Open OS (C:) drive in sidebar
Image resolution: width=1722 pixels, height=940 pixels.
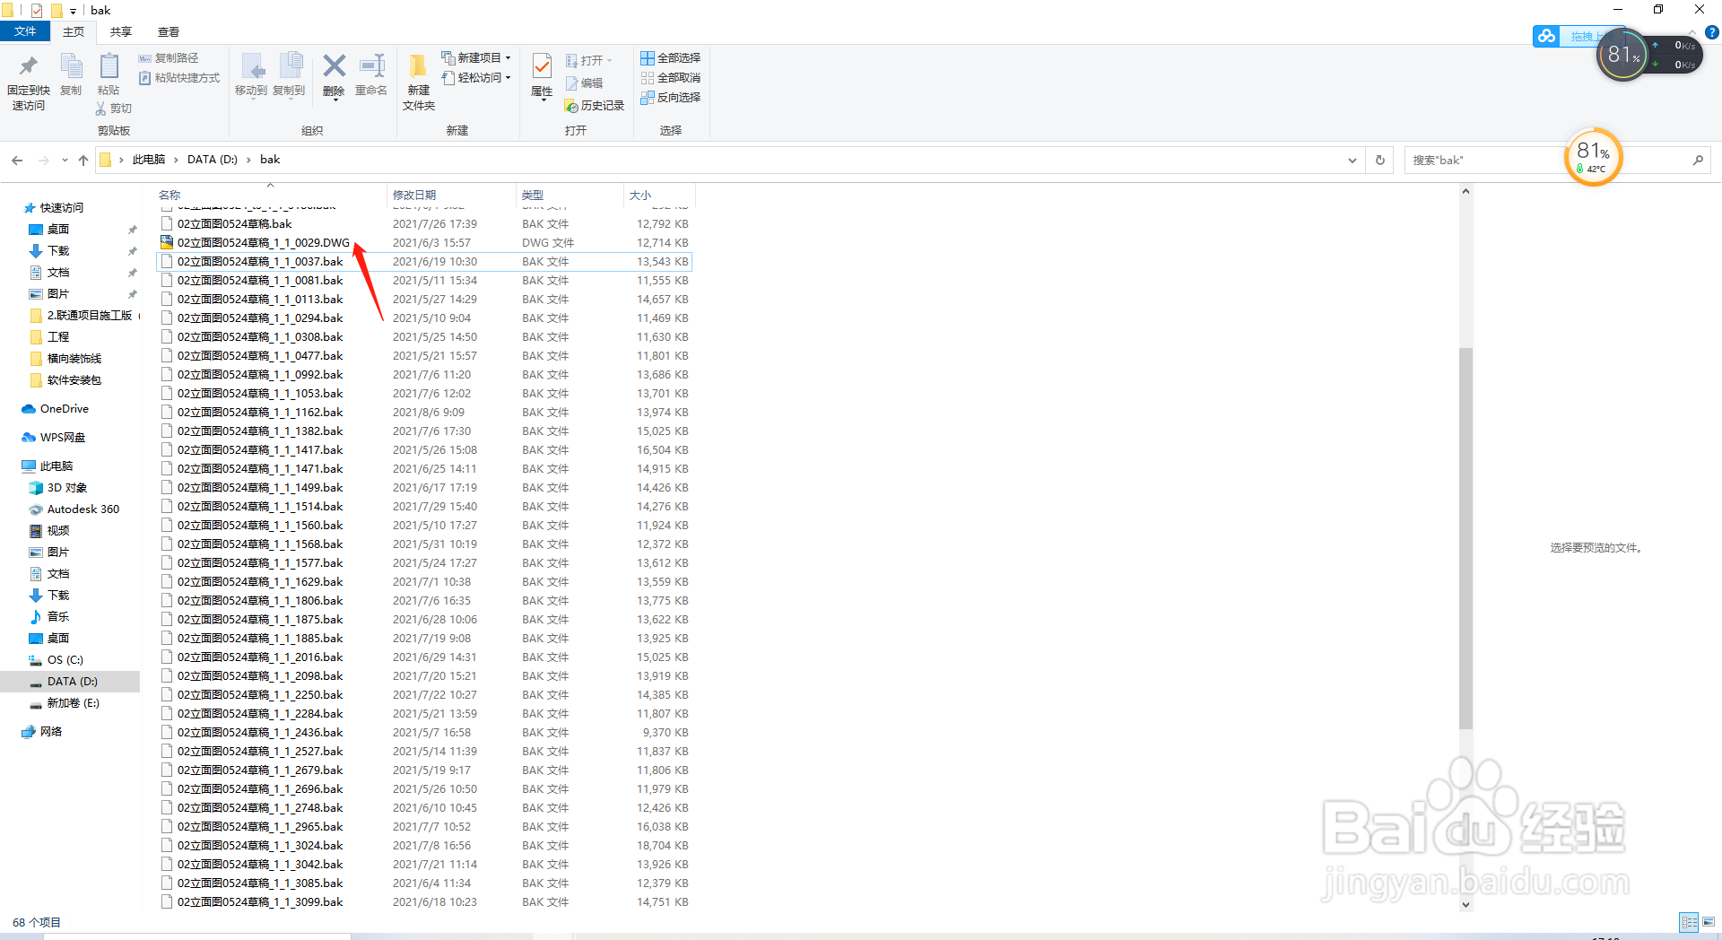[x=65, y=660]
